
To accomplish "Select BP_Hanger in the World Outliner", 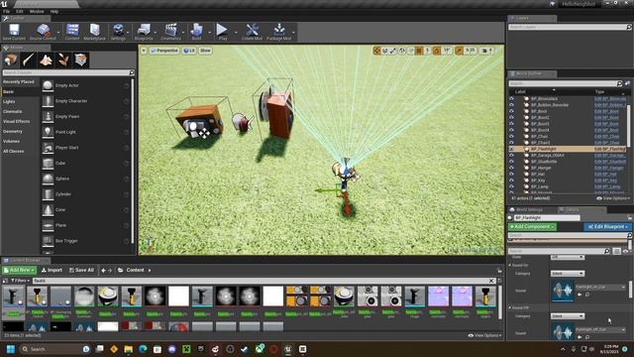I will 541,168.
